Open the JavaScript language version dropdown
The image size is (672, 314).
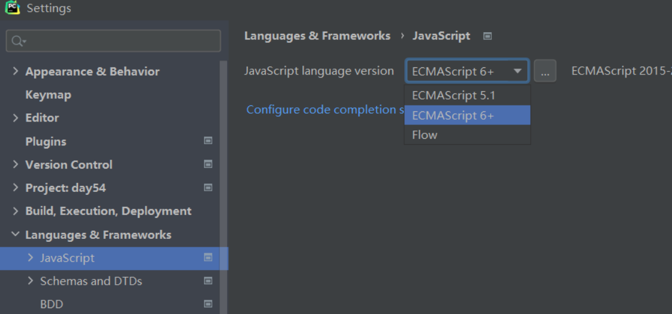point(466,71)
